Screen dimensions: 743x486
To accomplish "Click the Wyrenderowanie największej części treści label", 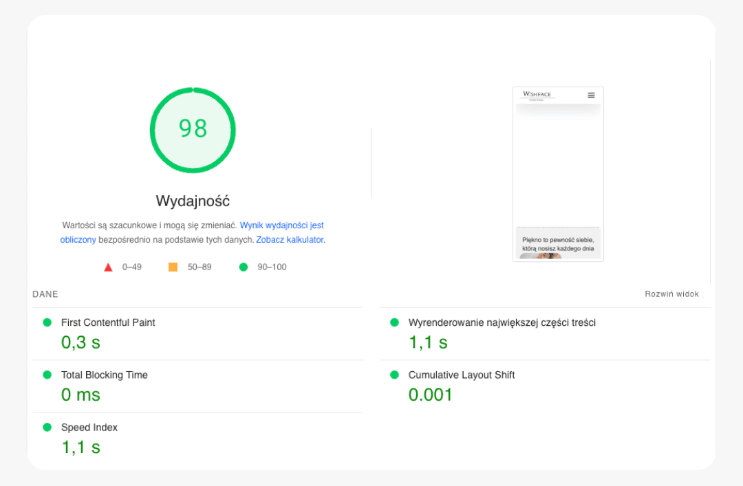I will 502,322.
